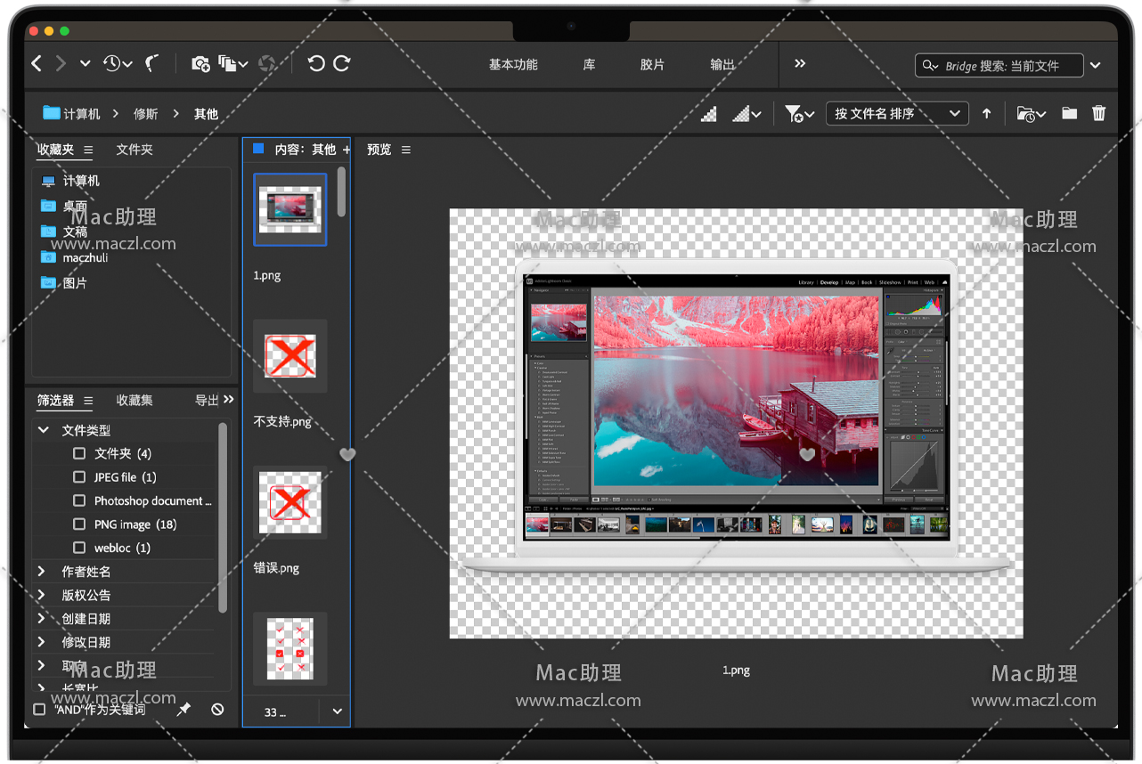Switch to the 胶片 workspace
Viewport: 1142px width, 764px height.
point(652,64)
